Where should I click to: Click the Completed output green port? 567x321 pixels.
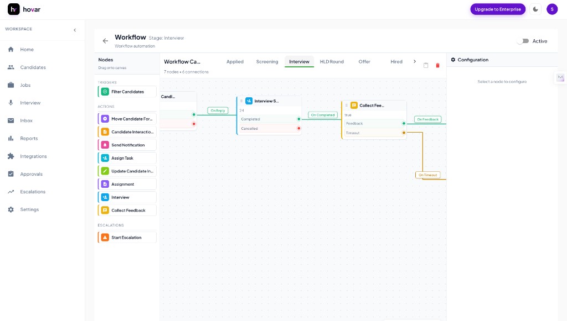pyautogui.click(x=298, y=119)
